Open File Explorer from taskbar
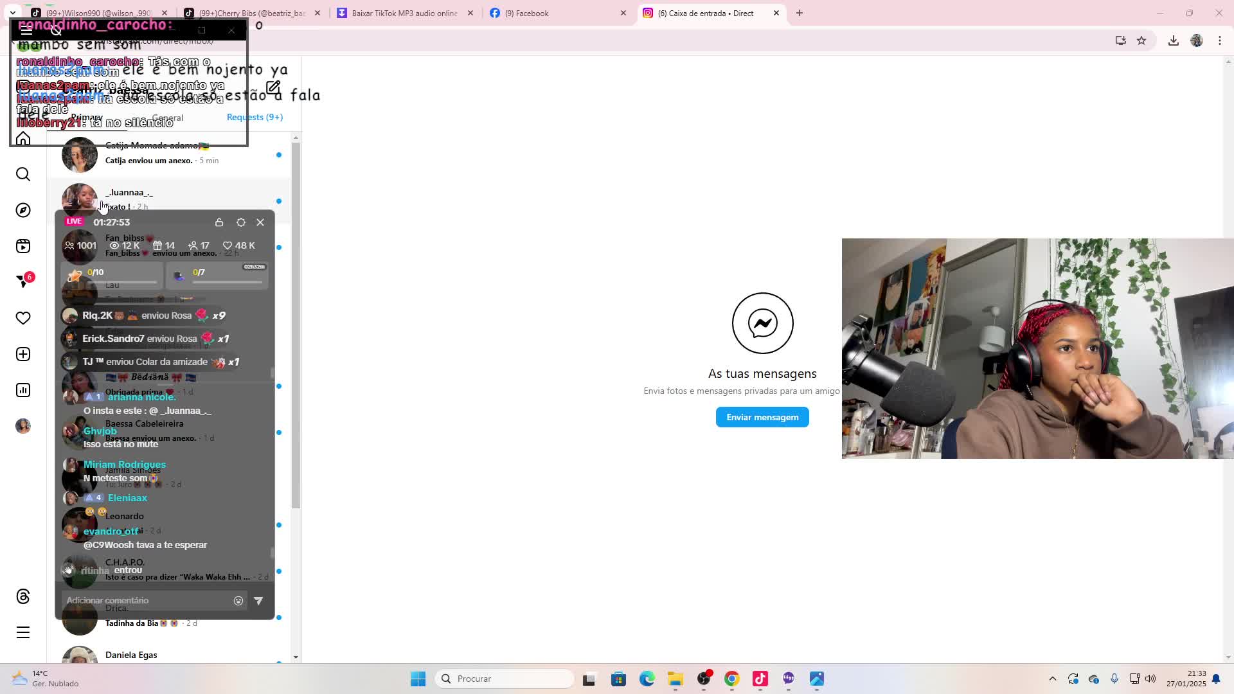Screen dimensions: 1234x694 click(675, 679)
